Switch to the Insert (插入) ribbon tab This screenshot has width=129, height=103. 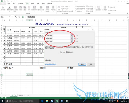(x=14, y=4)
